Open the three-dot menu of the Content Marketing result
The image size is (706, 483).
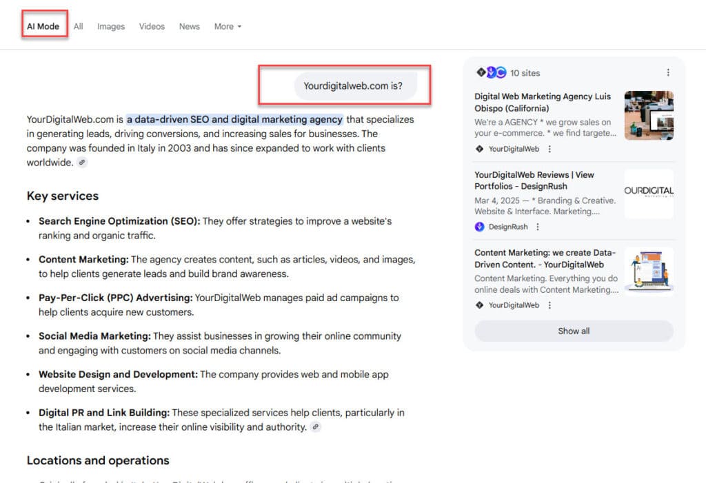pyautogui.click(x=549, y=305)
